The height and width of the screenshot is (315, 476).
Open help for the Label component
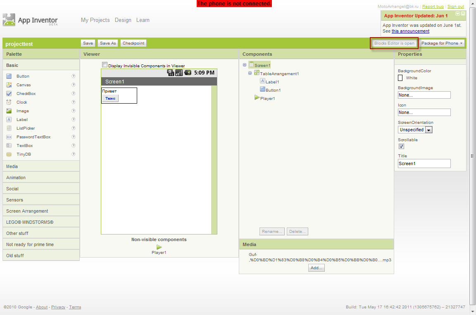[74, 119]
